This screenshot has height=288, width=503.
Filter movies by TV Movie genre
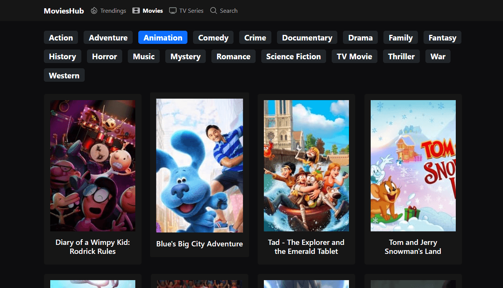tap(355, 56)
